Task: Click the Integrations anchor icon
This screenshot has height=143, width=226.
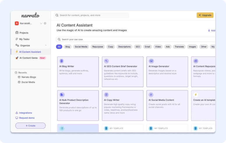Action: click(x=17, y=113)
